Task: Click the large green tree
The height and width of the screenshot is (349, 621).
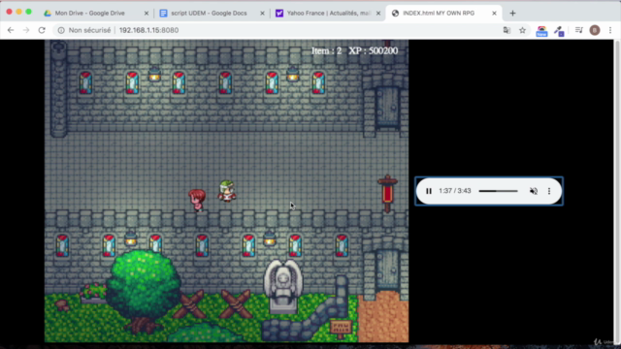Action: [143, 292]
